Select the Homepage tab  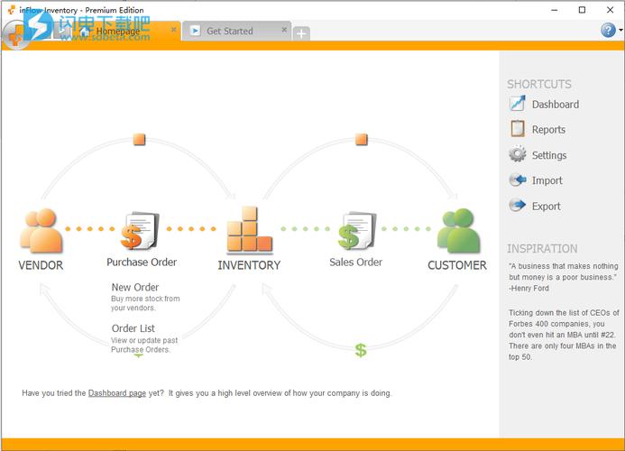[117, 31]
